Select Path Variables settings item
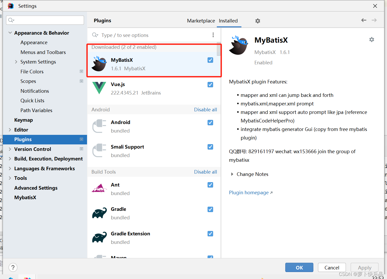 point(36,110)
